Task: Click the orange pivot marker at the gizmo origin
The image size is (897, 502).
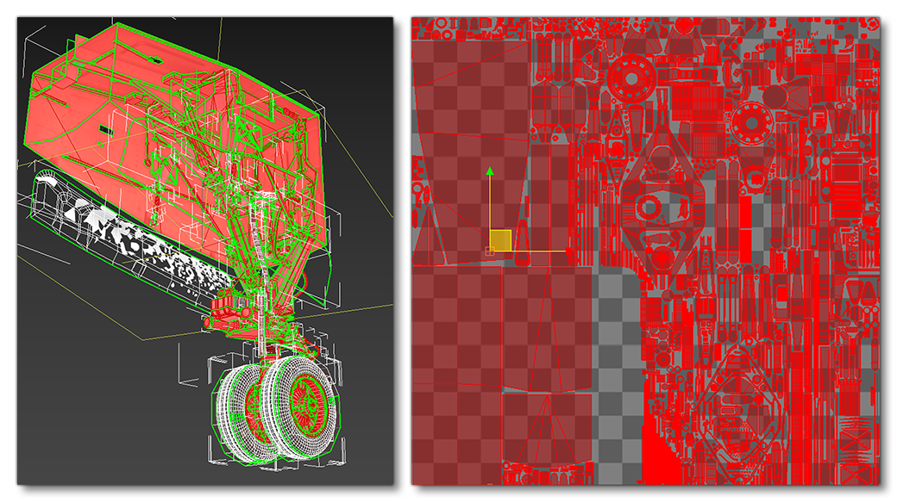Action: pyautogui.click(x=490, y=251)
